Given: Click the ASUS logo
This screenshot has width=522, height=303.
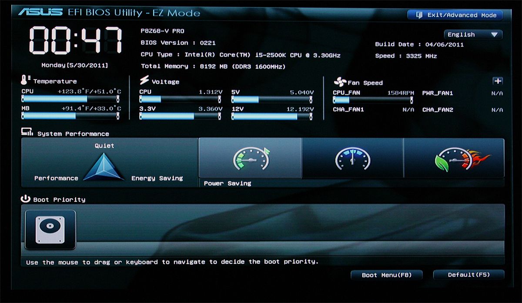Looking at the screenshot, I should pyautogui.click(x=41, y=13).
